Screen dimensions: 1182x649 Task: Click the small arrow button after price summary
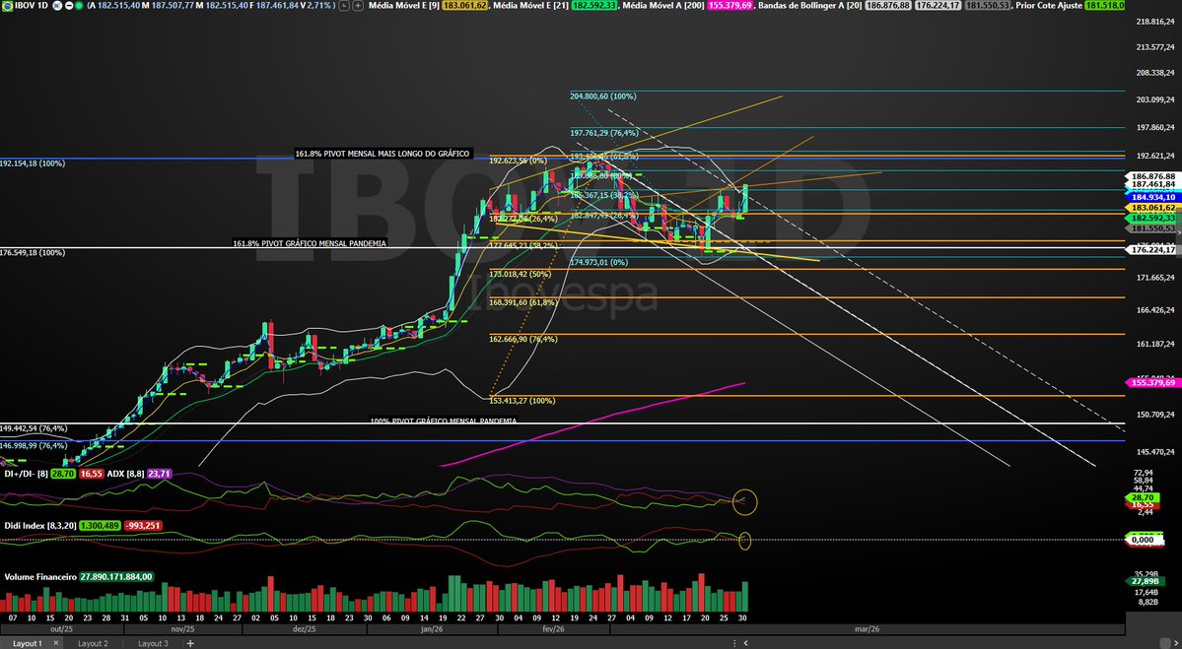coord(344,5)
